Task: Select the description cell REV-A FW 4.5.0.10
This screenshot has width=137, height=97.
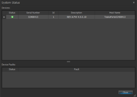Action: pyautogui.click(x=77, y=17)
